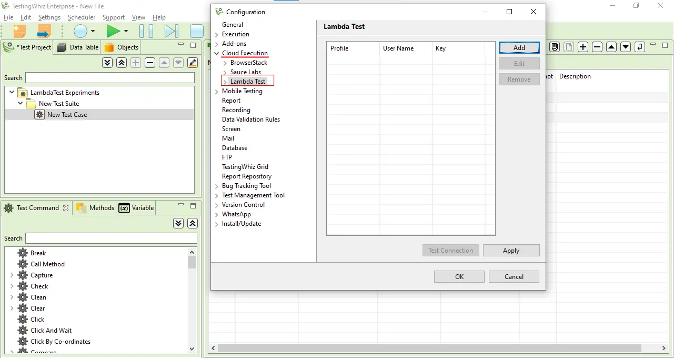Open the Run button dropdown arrow
This screenshot has width=674, height=359.
tap(125, 31)
